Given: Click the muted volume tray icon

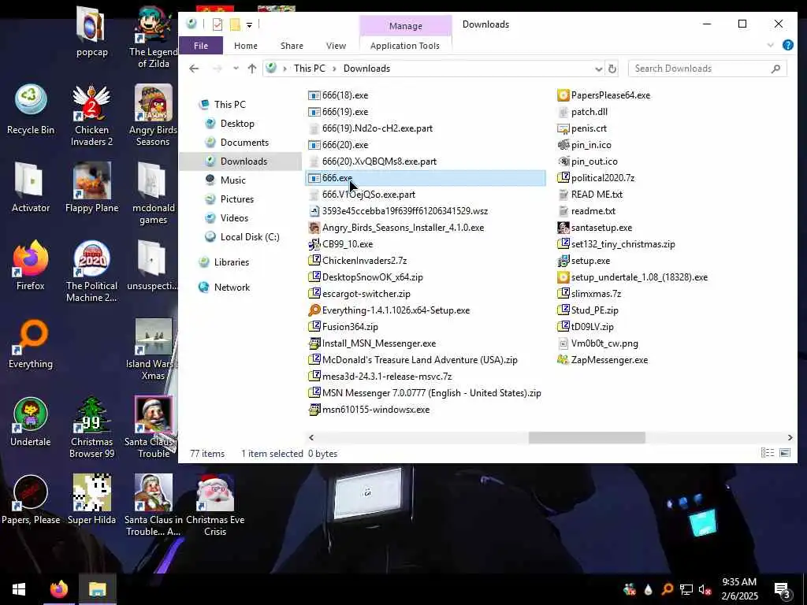Looking at the screenshot, I should 705,589.
